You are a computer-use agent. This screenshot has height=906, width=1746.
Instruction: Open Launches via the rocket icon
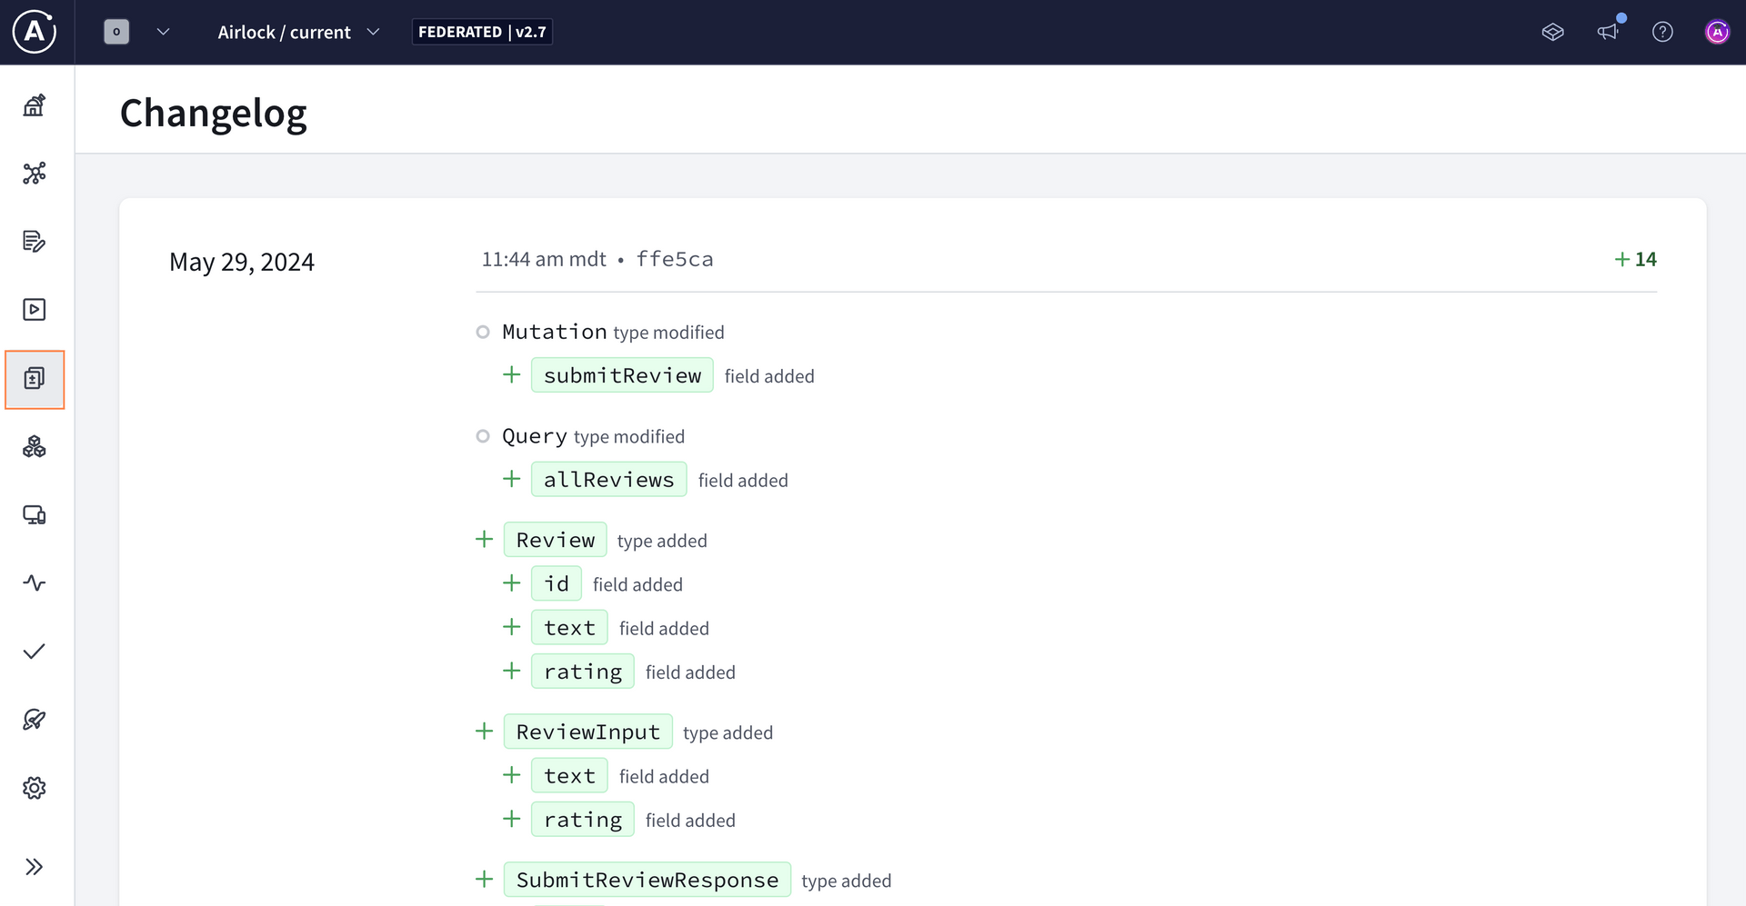point(34,719)
